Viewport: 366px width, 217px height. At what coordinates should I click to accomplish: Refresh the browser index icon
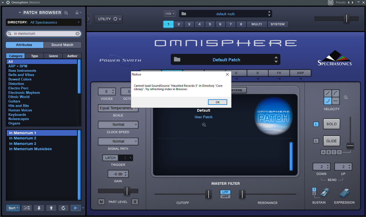point(63,208)
